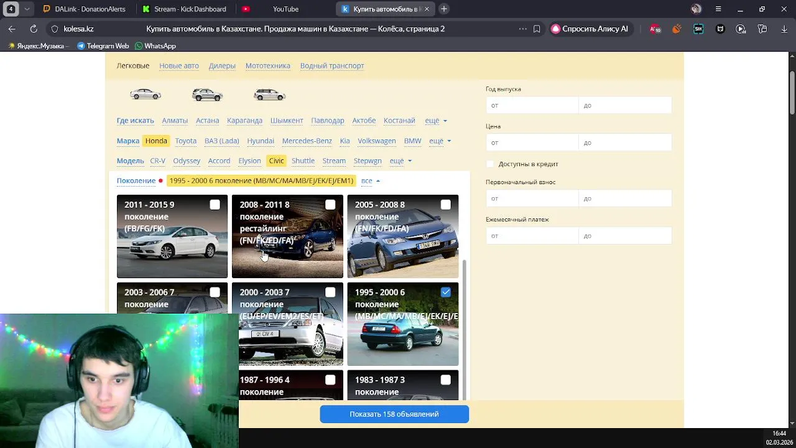Open the orange extension icon
Viewport: 796px width, 448px height.
[677, 29]
